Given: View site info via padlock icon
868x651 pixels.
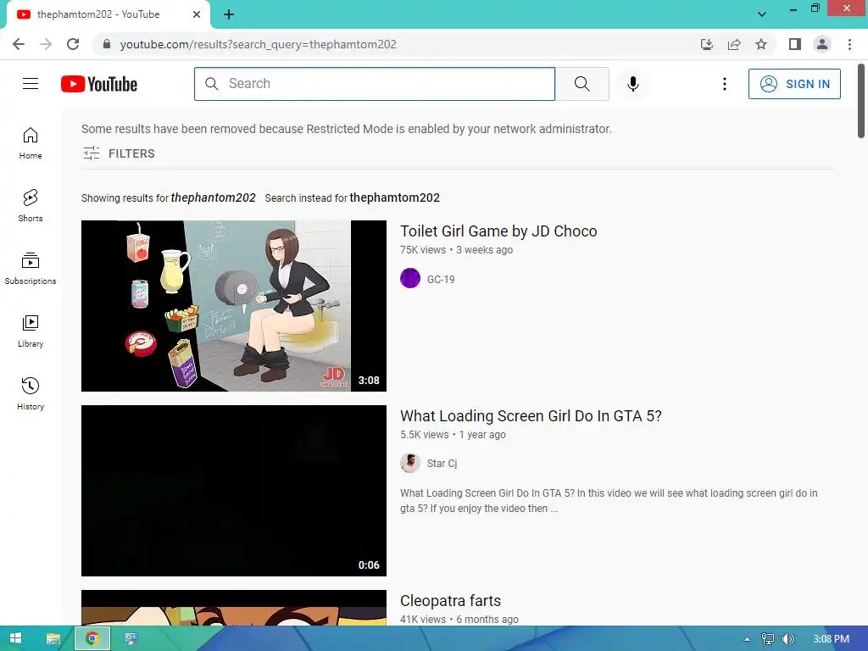Looking at the screenshot, I should (x=107, y=44).
